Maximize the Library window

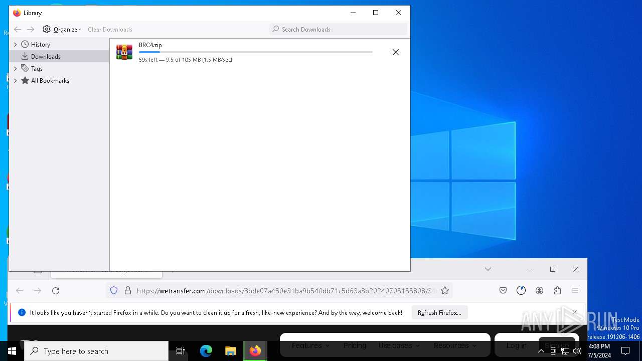pyautogui.click(x=376, y=13)
